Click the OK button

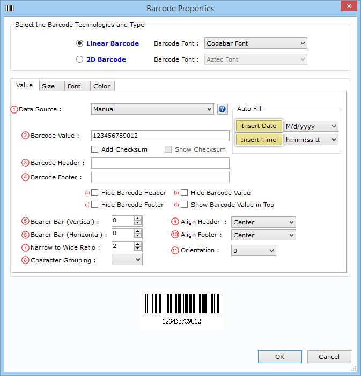pyautogui.click(x=280, y=357)
